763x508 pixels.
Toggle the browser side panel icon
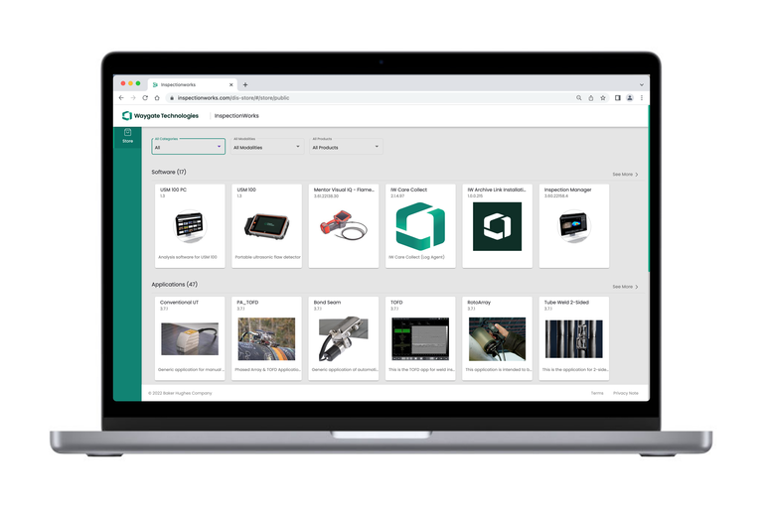click(x=618, y=97)
